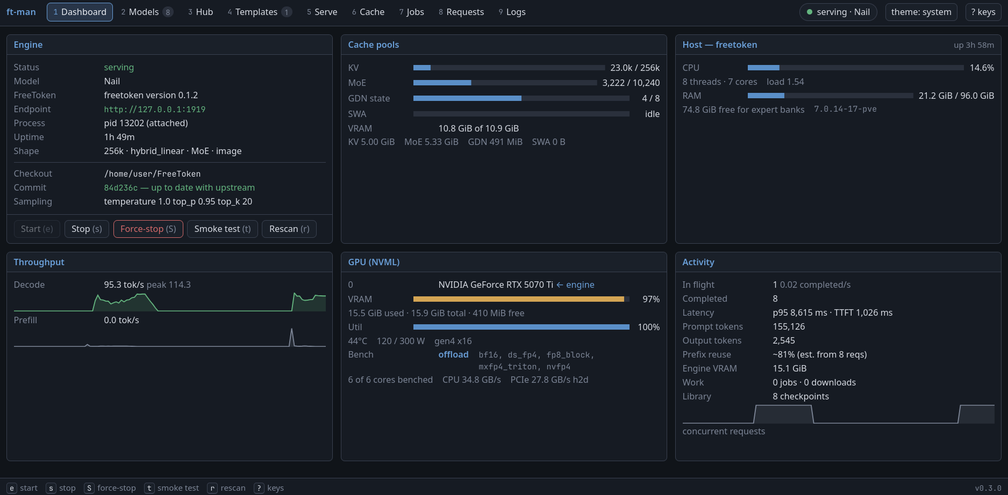This screenshot has height=495, width=1008.
Task: Click the SWA idle bar
Action: (x=521, y=114)
